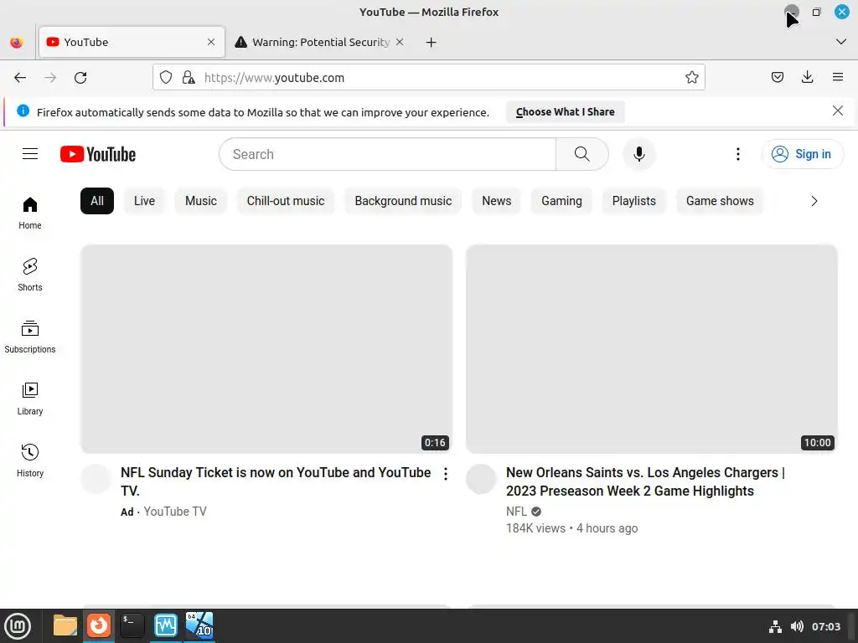This screenshot has height=643, width=858.
Task: Click the Firefox View icon
Action: click(x=17, y=42)
